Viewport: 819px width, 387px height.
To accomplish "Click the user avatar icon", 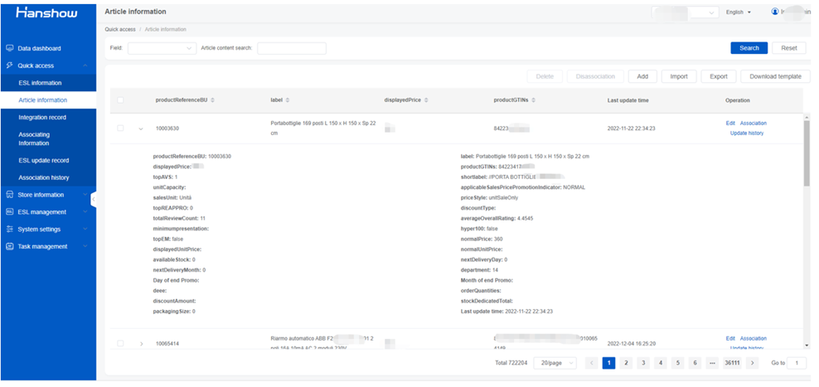I will [x=775, y=12].
